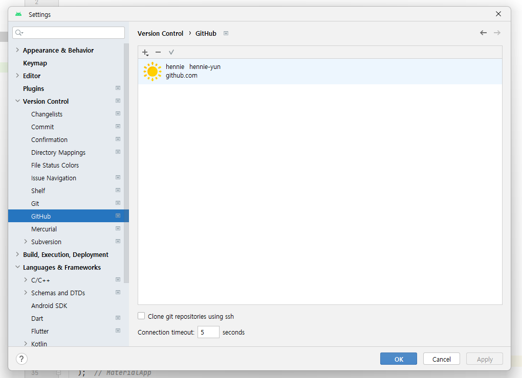This screenshot has height=378, width=522.
Task: Click project icon in Changelists row
Action: point(118,113)
